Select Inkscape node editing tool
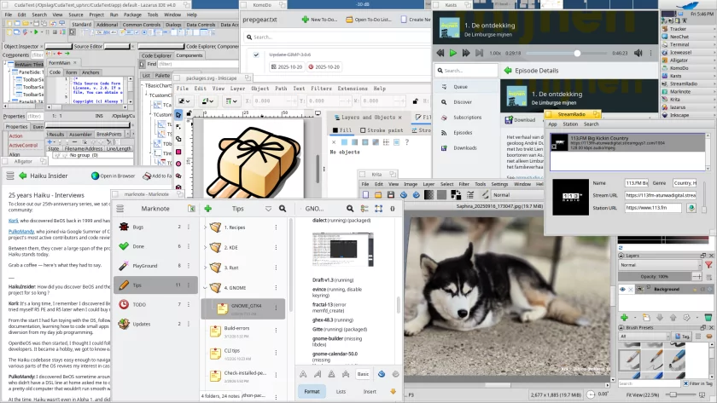The image size is (717, 403). pos(178,126)
